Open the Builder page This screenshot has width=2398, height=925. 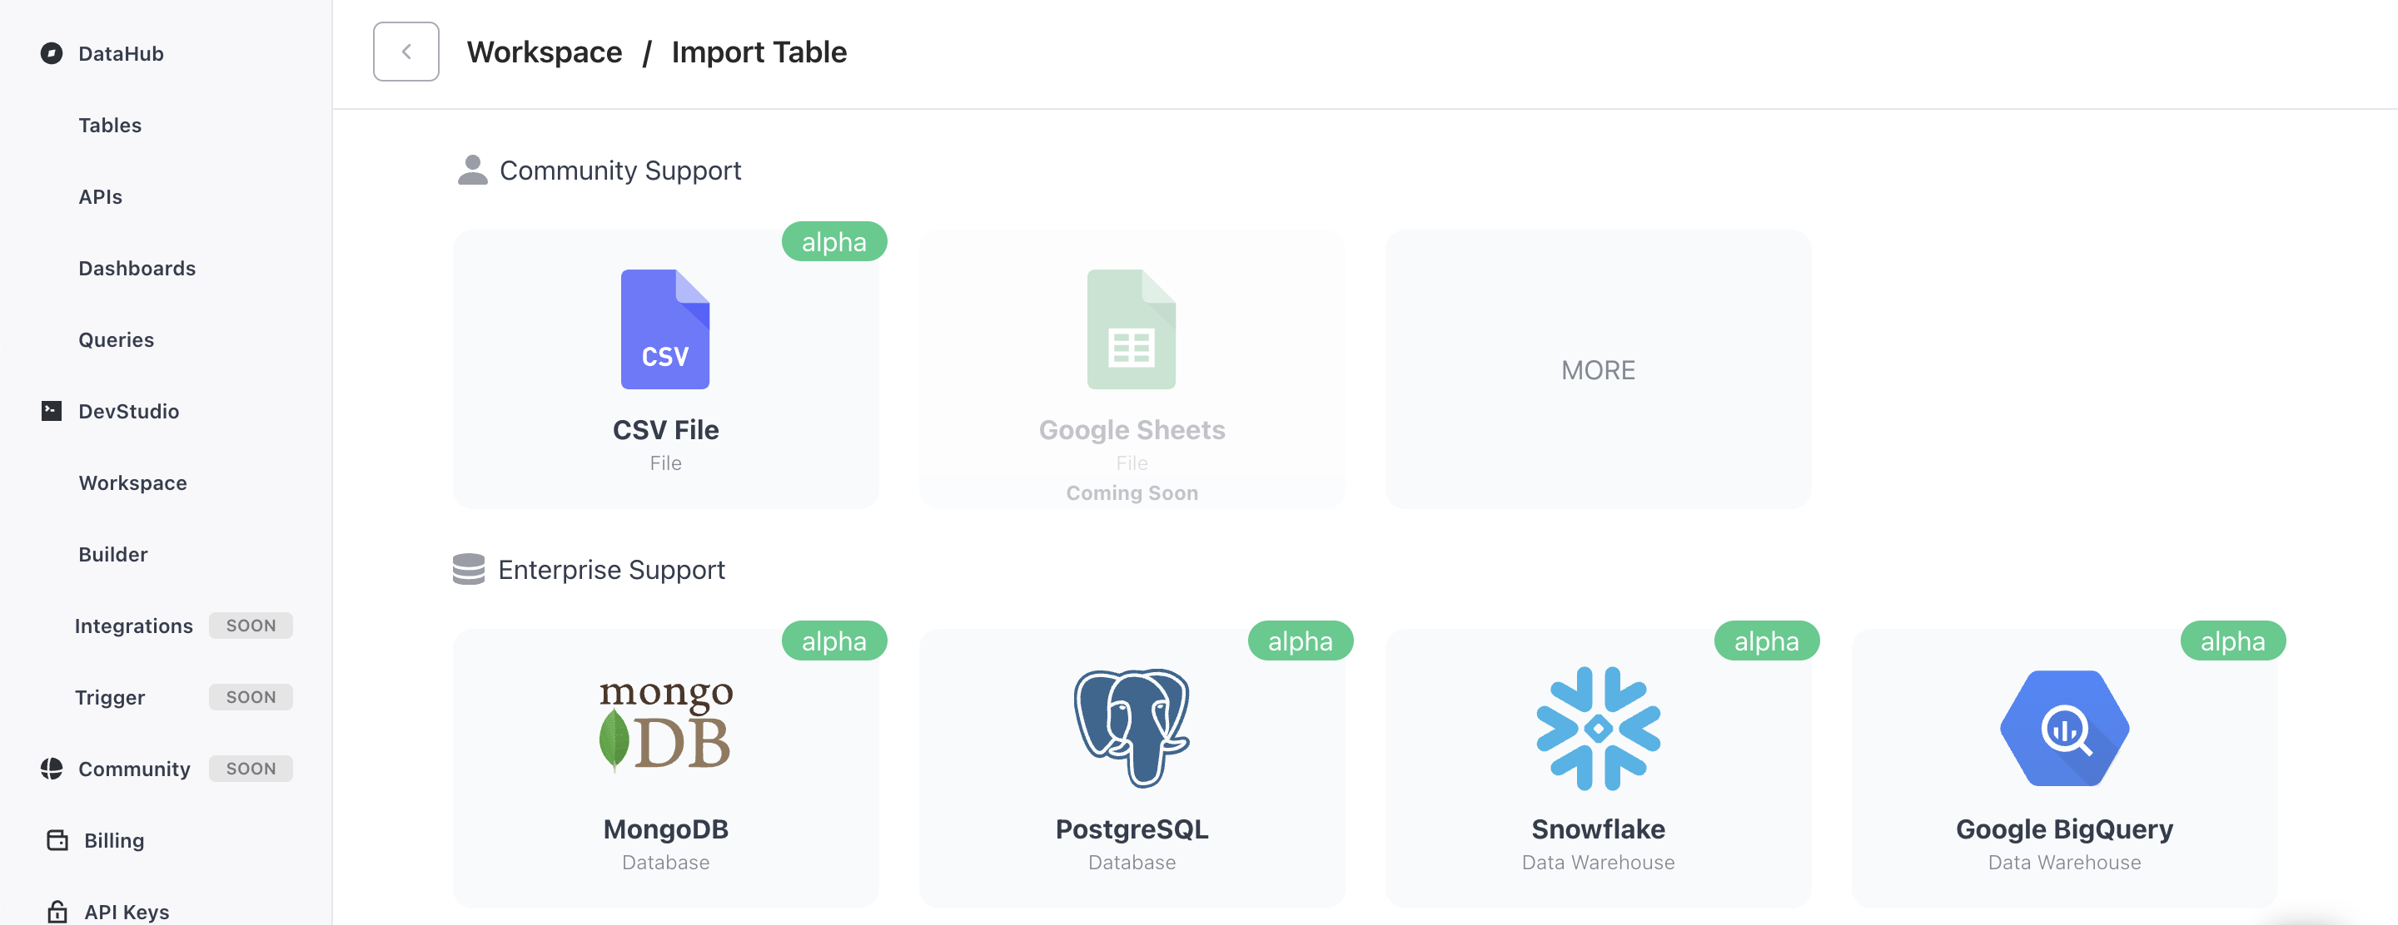pos(112,554)
